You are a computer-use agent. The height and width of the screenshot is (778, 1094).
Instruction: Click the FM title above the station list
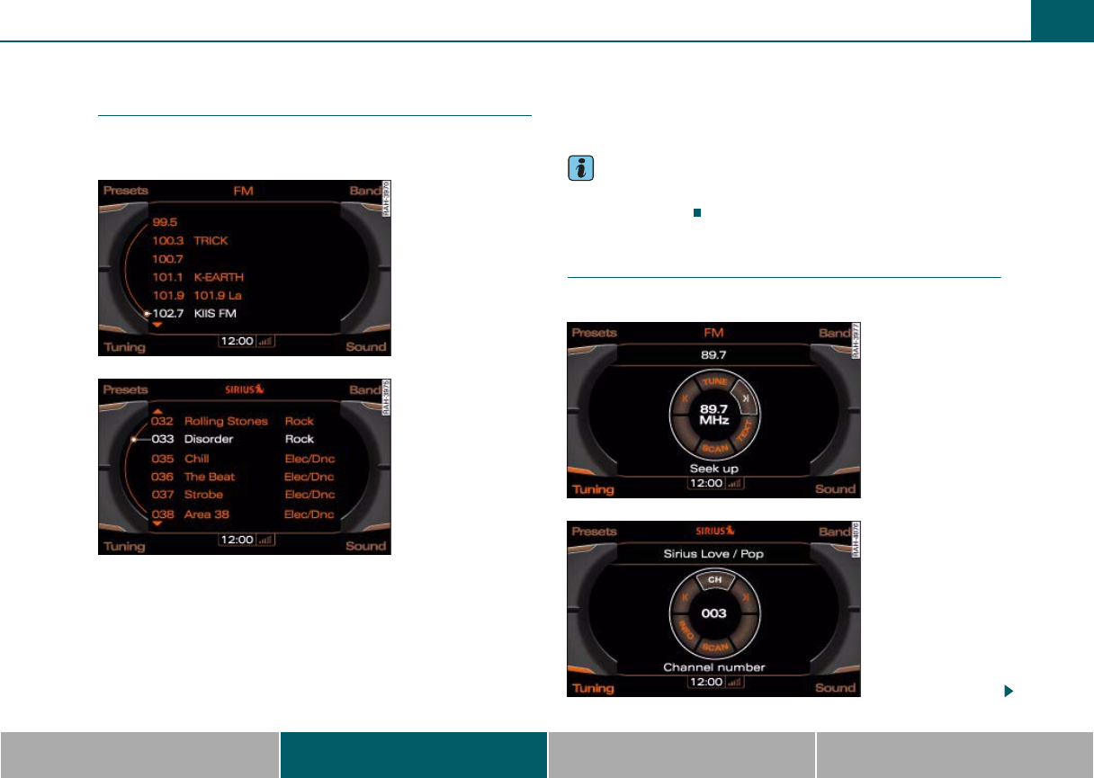pyautogui.click(x=244, y=191)
